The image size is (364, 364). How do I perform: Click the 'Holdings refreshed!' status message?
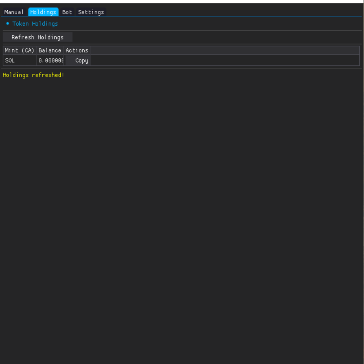point(33,75)
